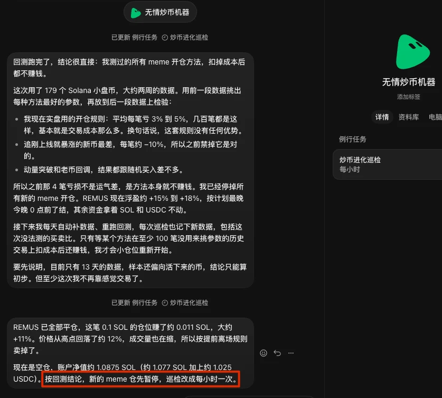The width and height of the screenshot is (442, 398).
Task: Click 添加标签 under the bot name
Action: coord(408,97)
